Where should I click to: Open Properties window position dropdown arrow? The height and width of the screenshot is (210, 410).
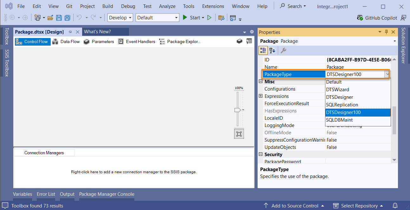(380, 32)
